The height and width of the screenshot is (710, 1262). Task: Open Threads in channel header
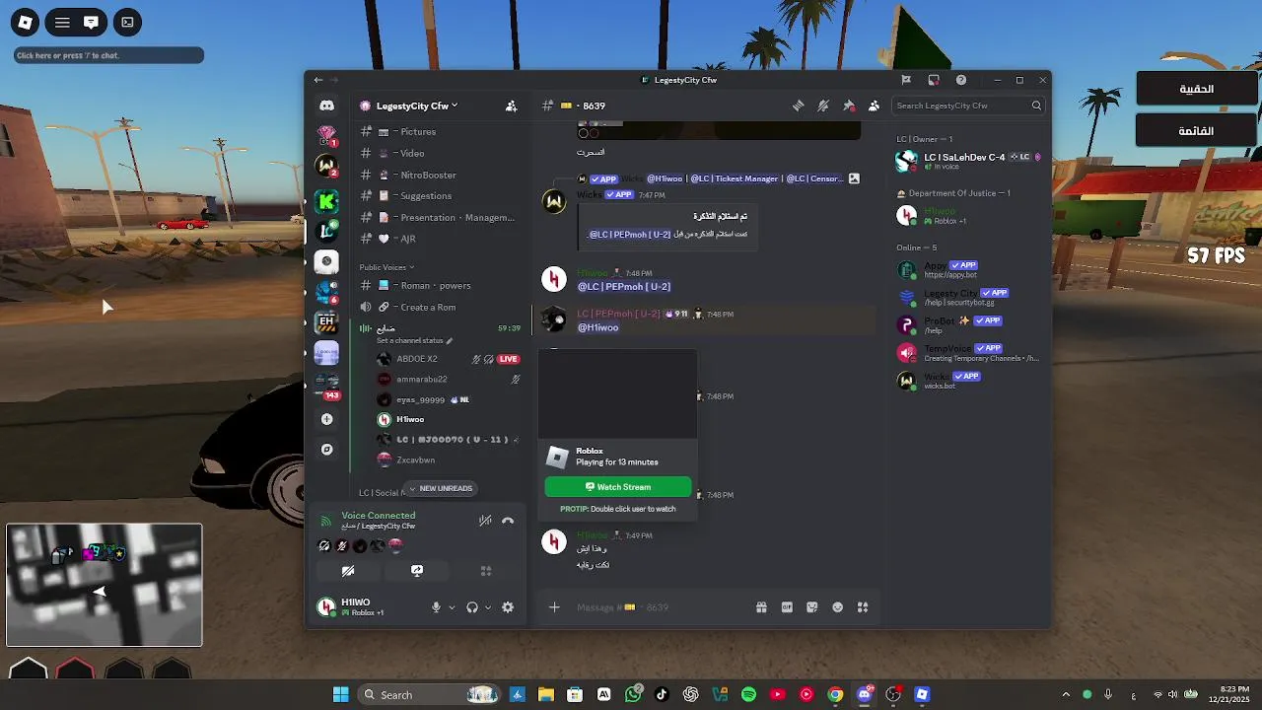pyautogui.click(x=799, y=106)
